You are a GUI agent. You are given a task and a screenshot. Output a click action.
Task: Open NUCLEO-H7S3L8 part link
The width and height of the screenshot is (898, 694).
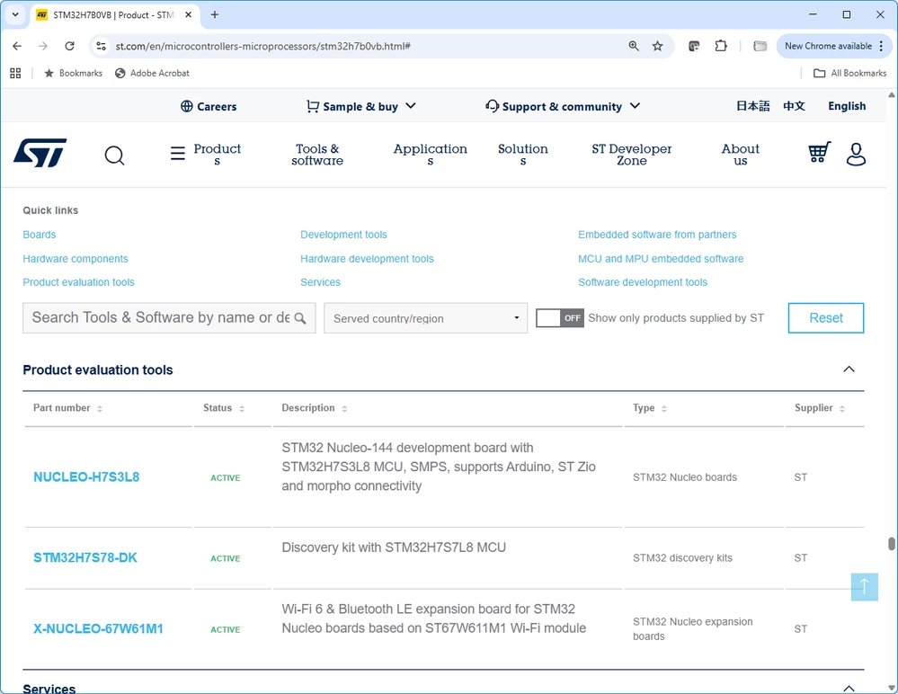click(86, 477)
